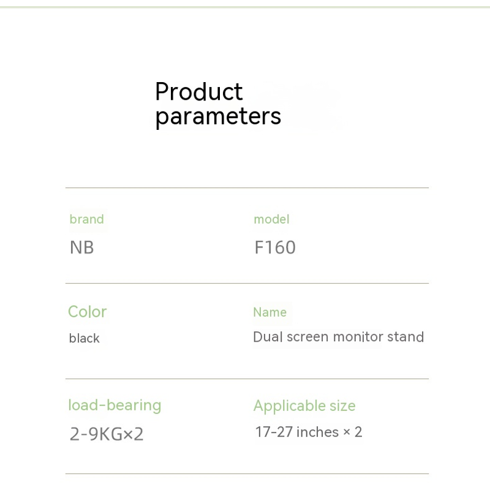Select the load-bearing label
This screenshot has width=490, height=490.
coord(115,405)
